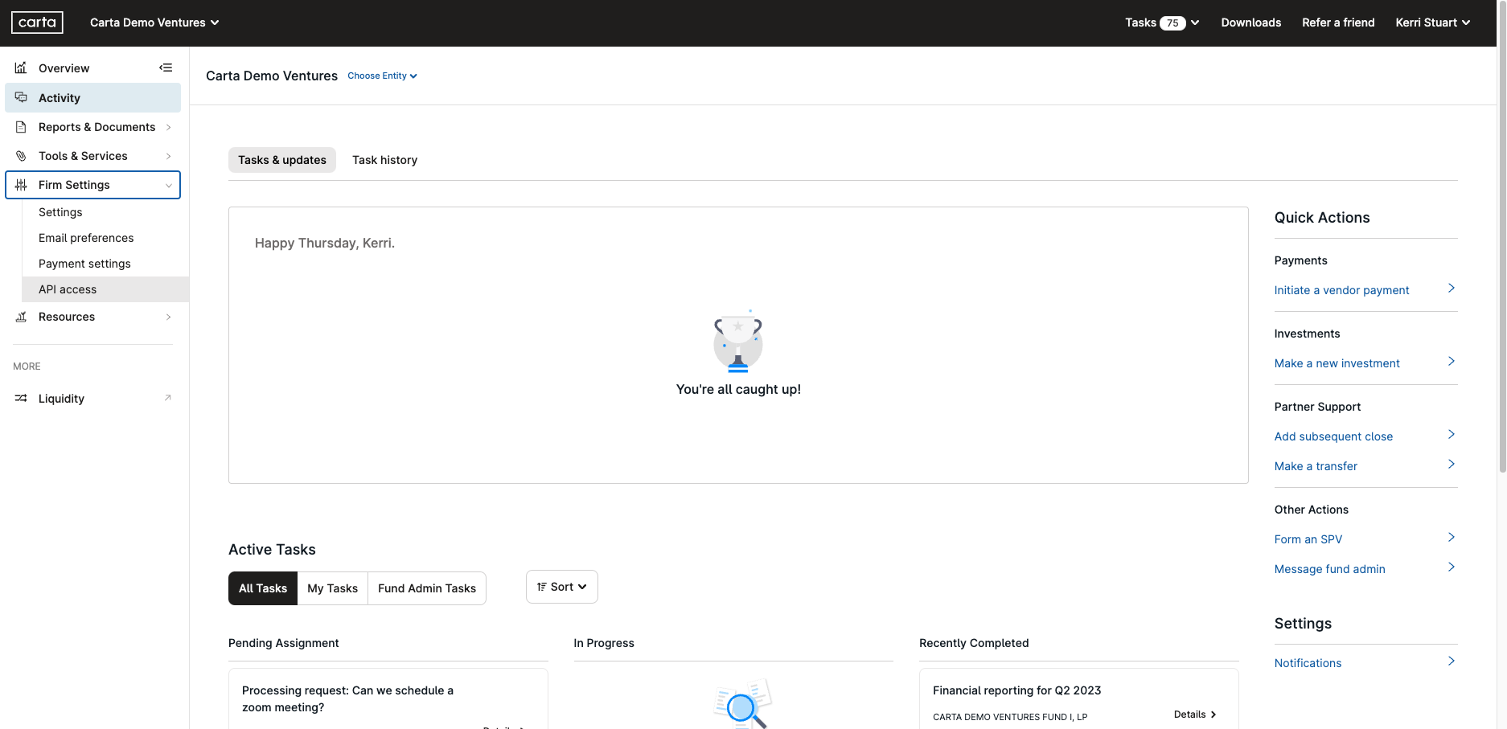This screenshot has width=1507, height=729.
Task: Click the Tools & Services paperclip icon
Action: click(21, 156)
